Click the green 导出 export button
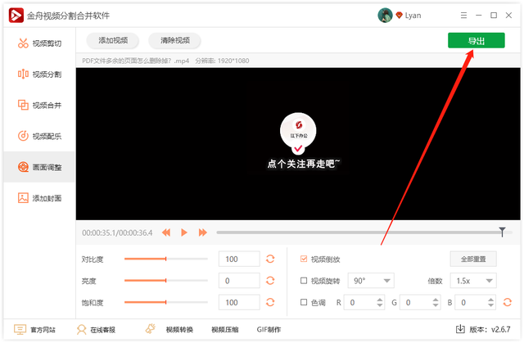This screenshot has width=524, height=343. [x=477, y=40]
